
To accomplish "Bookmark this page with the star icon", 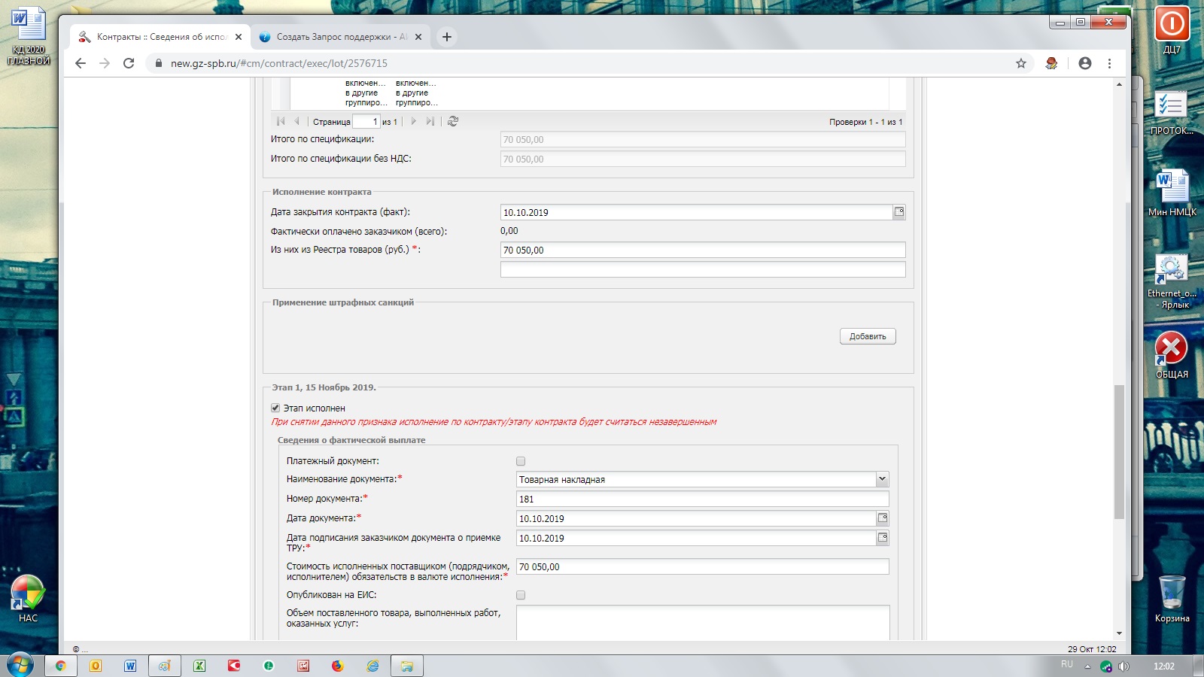I will tap(1021, 63).
